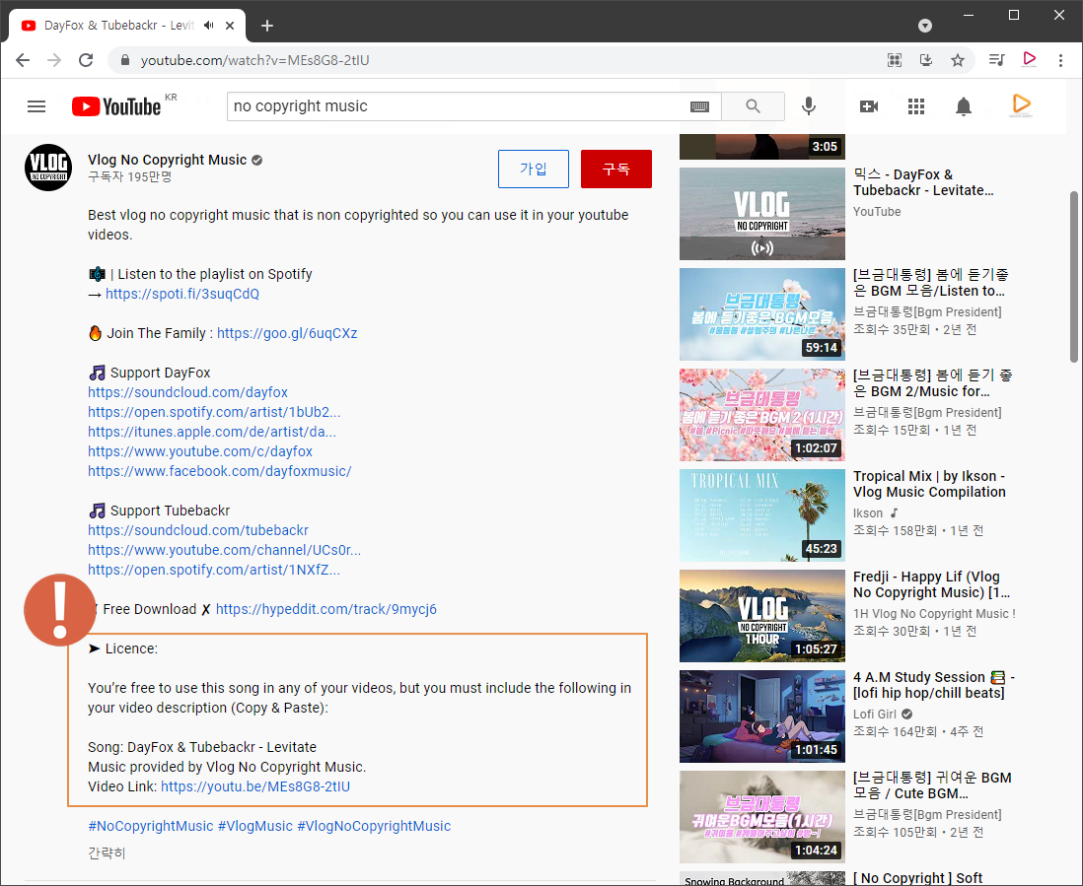
Task: Click the pink play extension icon
Action: click(x=1029, y=59)
